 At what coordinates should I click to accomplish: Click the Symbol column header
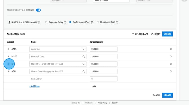point(10,42)
